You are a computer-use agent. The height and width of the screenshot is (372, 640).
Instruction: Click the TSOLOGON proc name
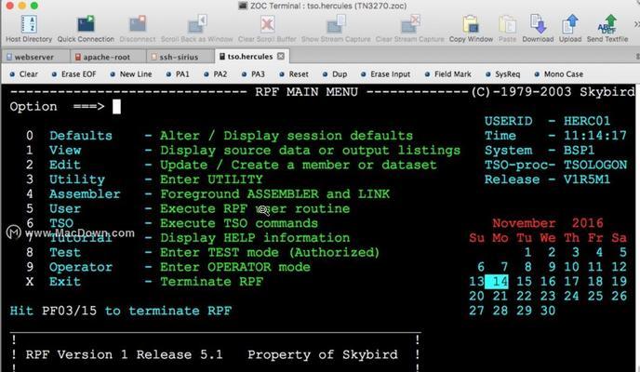595,166
